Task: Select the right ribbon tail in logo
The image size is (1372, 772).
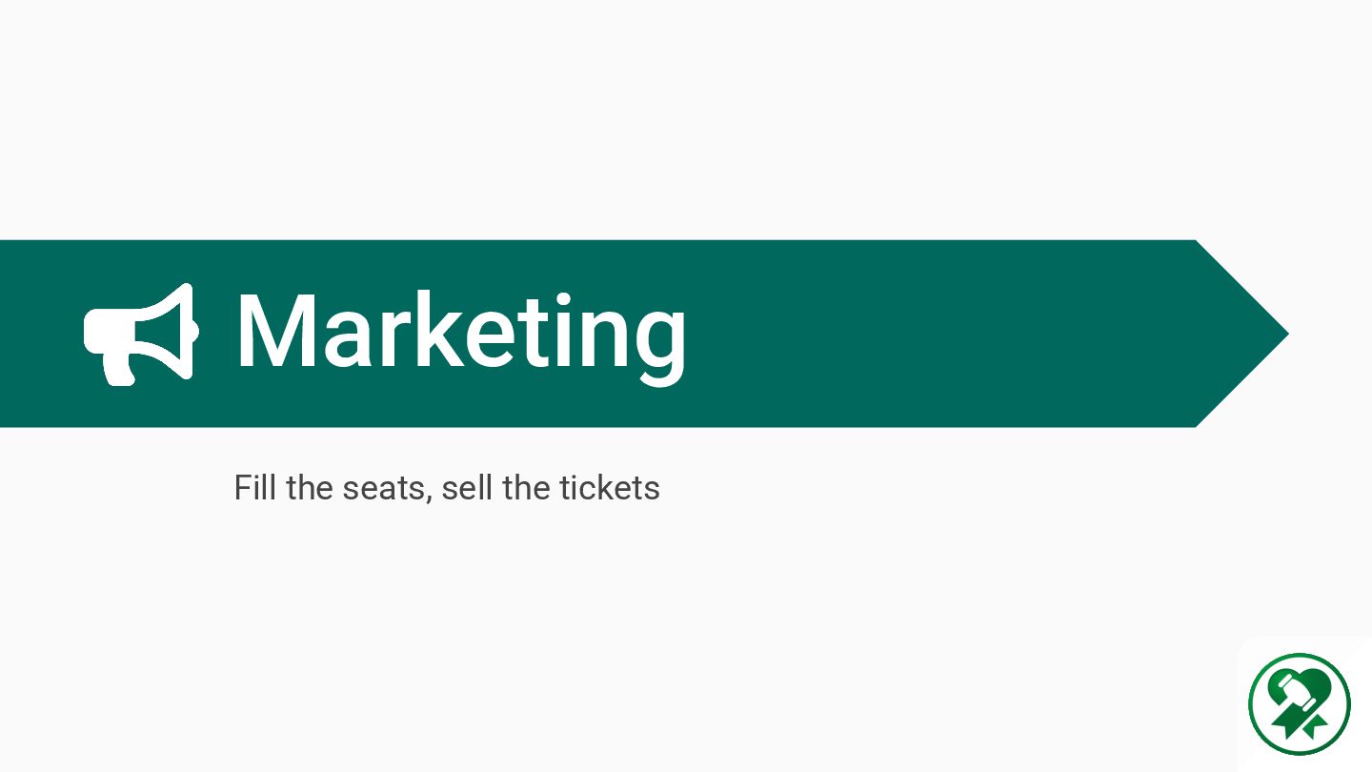Action: [1314, 726]
